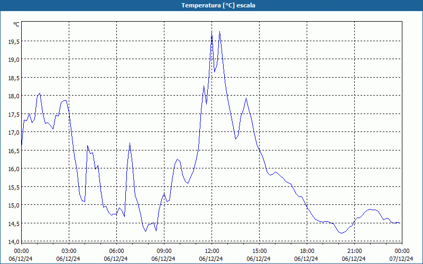Click the 18,5 y-axis label
Image resolution: width=423 pixels, height=264 pixels.
tap(14, 78)
